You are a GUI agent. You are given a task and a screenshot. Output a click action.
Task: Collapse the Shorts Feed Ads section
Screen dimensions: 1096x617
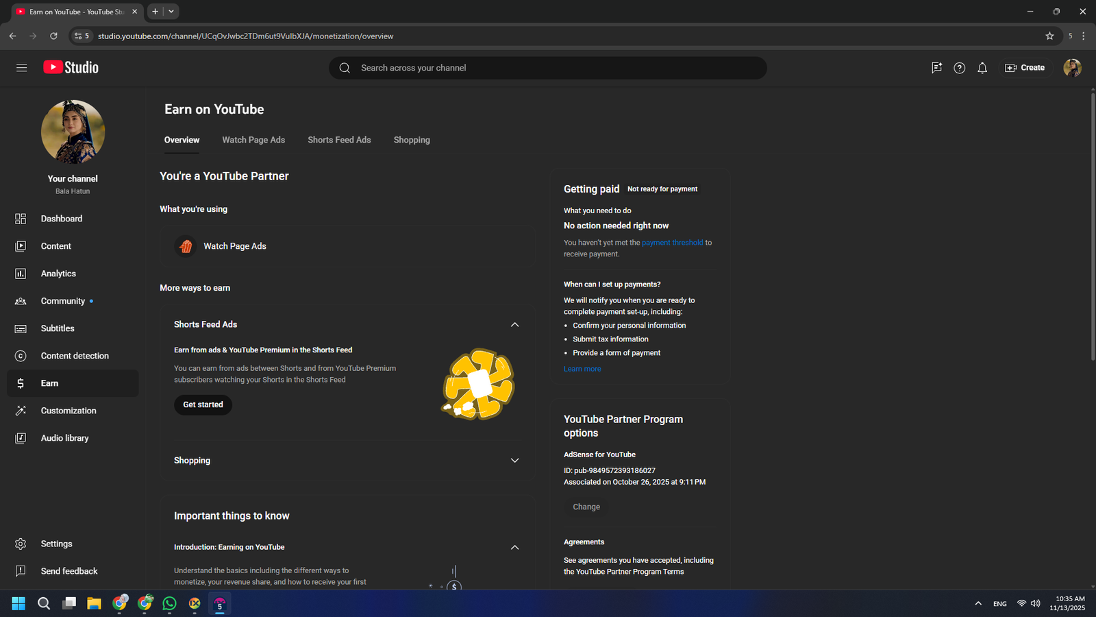[514, 324]
